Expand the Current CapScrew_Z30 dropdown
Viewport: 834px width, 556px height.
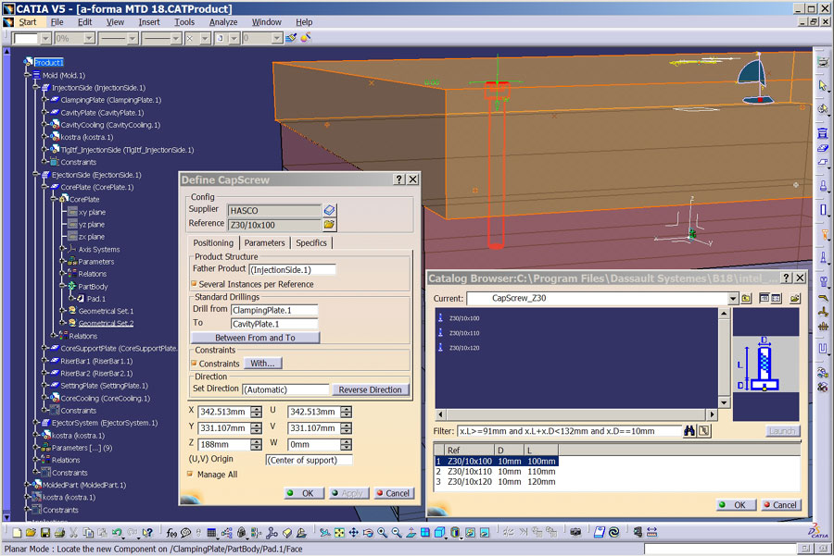(733, 299)
